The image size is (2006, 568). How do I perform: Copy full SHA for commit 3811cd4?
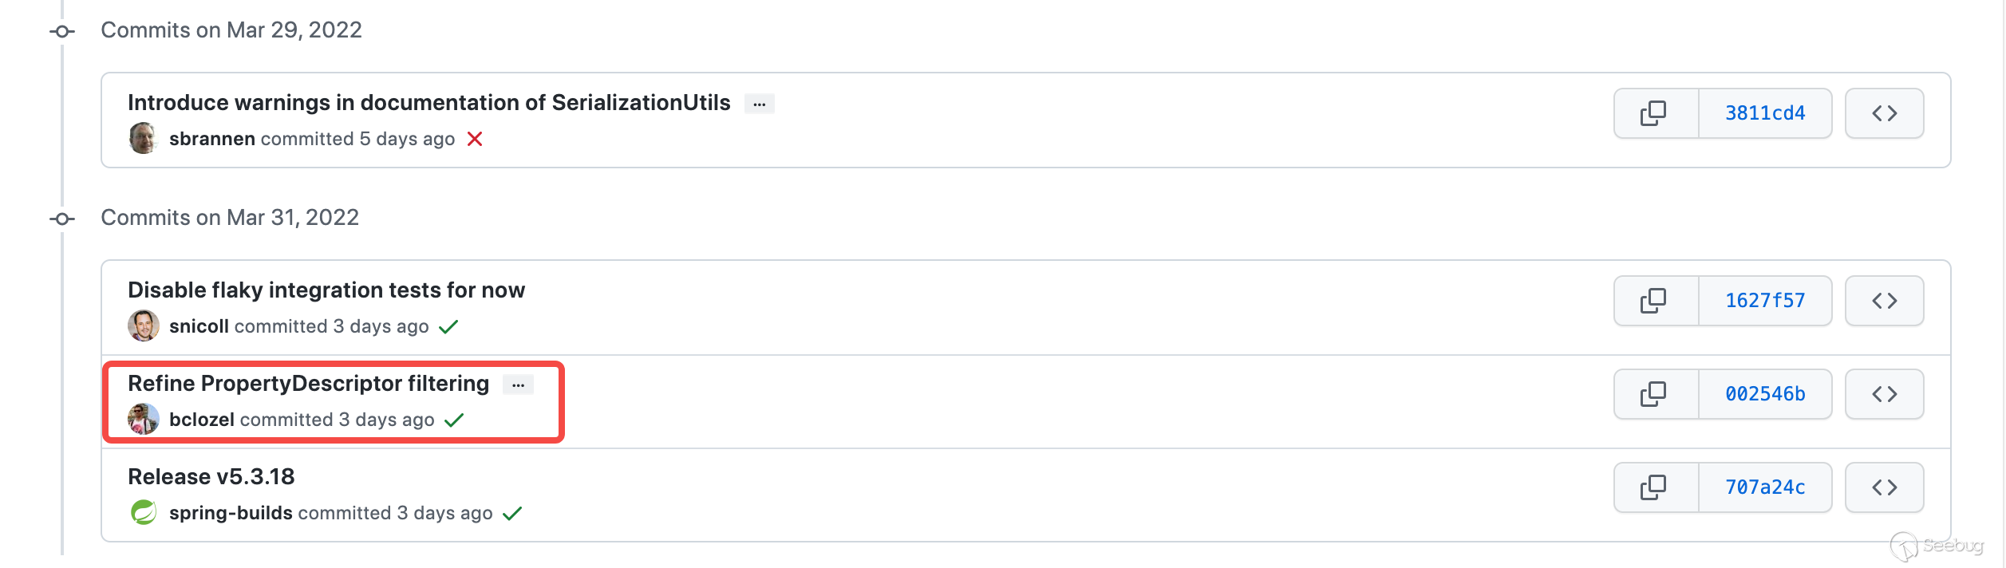pos(1656,113)
